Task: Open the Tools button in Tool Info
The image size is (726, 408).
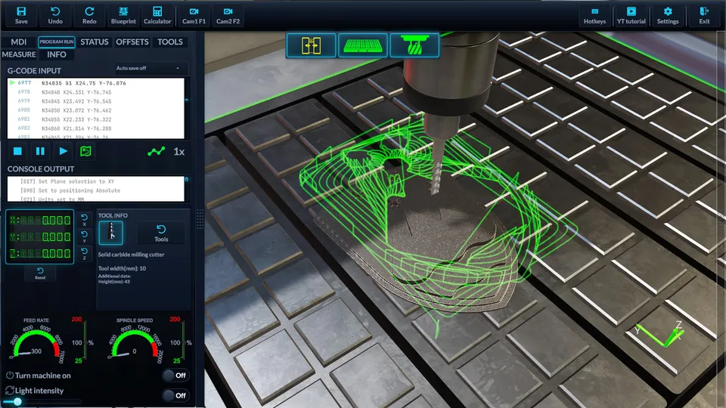Action: point(161,233)
